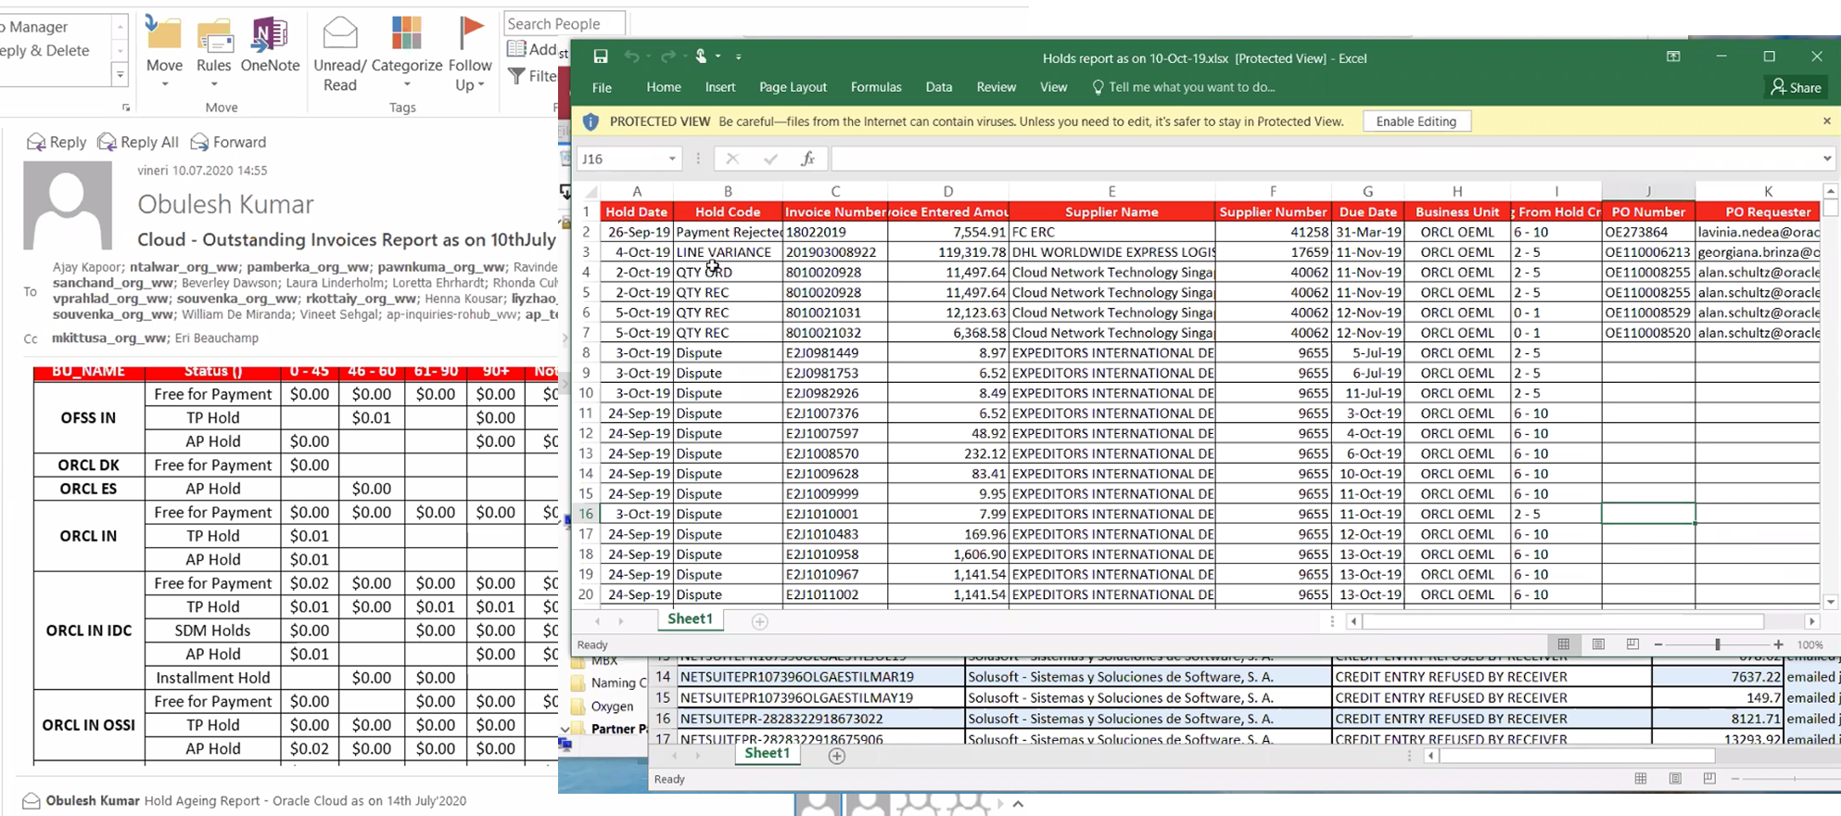This screenshot has height=816, width=1841.
Task: Switch to the Insert ribbon tab
Action: click(720, 87)
